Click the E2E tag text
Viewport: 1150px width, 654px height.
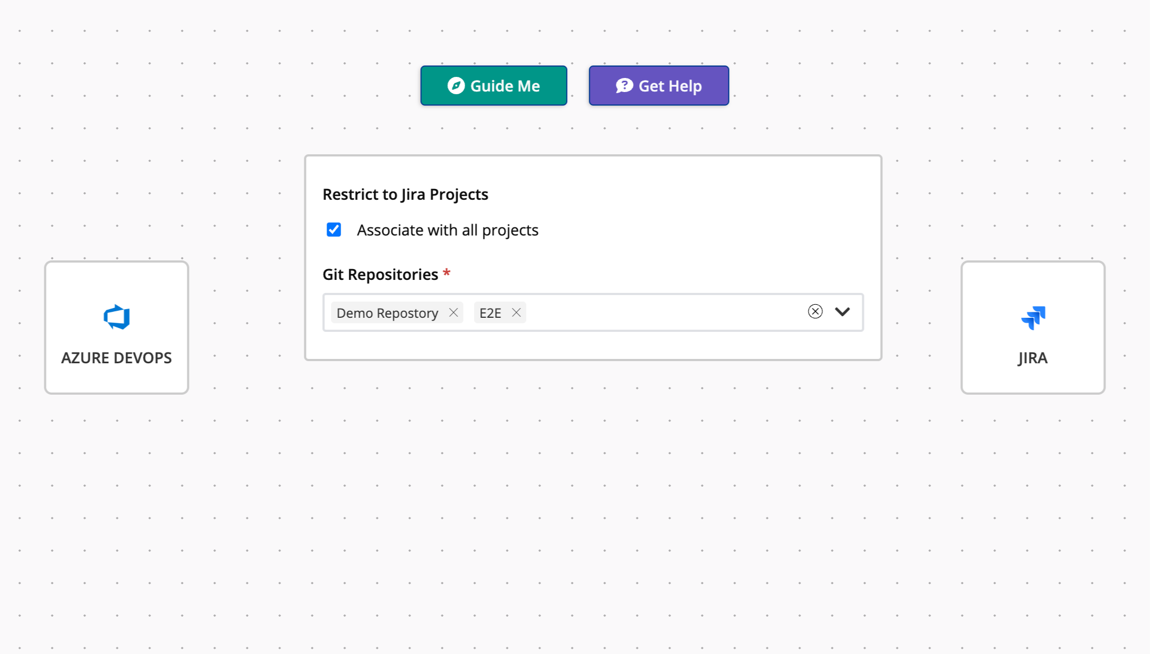(490, 313)
